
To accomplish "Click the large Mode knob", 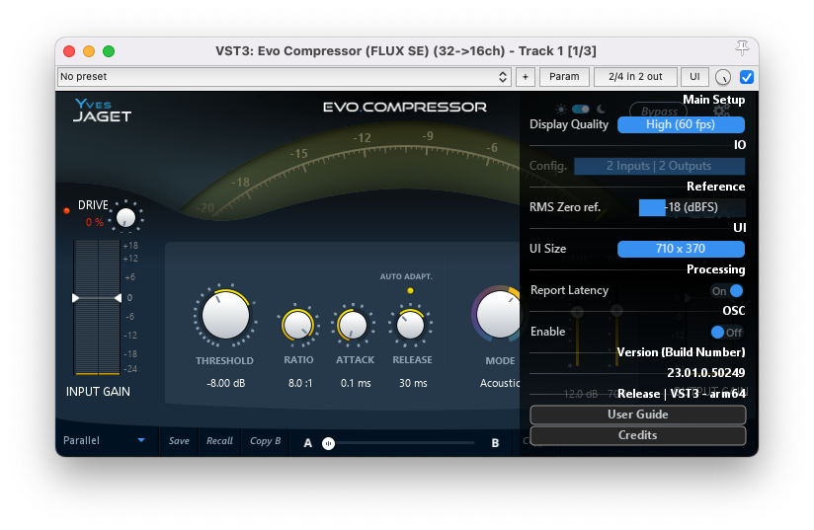I will pos(499,314).
